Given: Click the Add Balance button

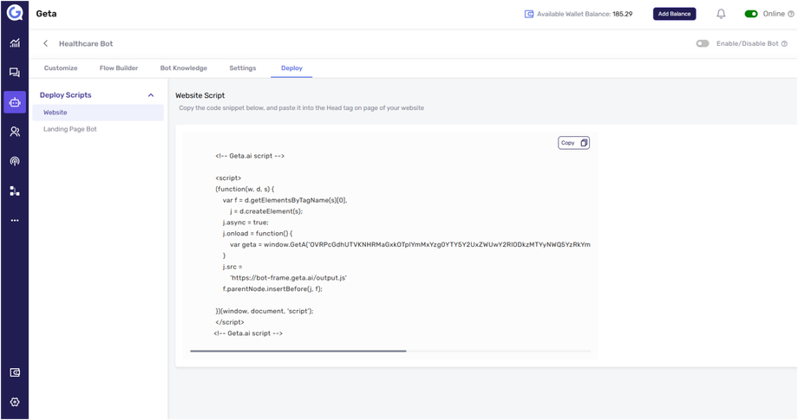Looking at the screenshot, I should click(x=674, y=14).
